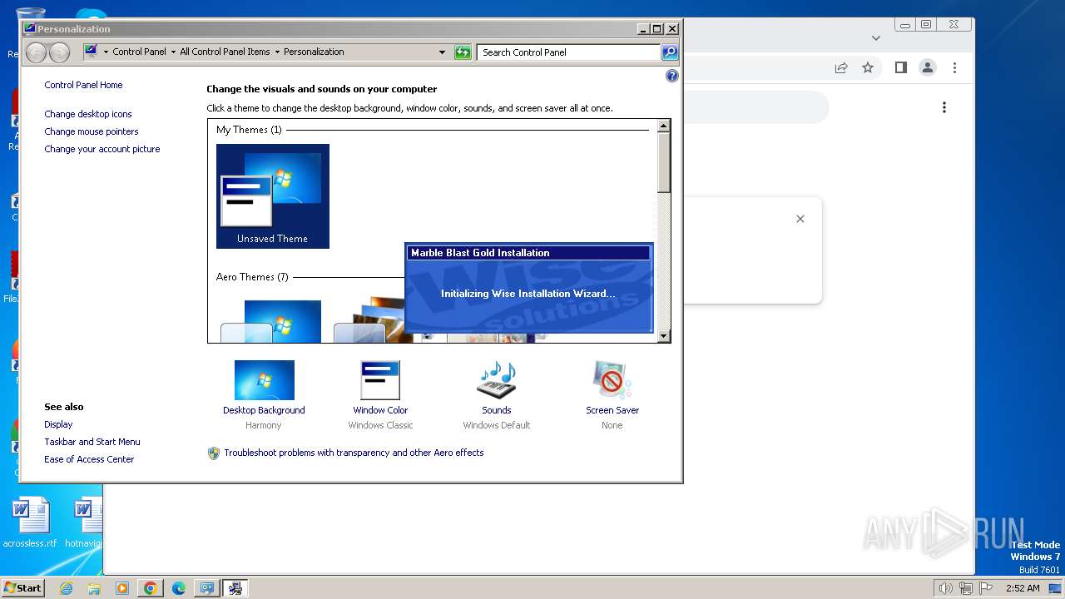Click the theme list scrollbar thumb

point(663,163)
